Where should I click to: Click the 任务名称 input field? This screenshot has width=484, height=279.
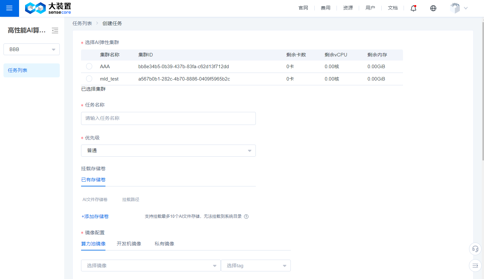click(168, 118)
